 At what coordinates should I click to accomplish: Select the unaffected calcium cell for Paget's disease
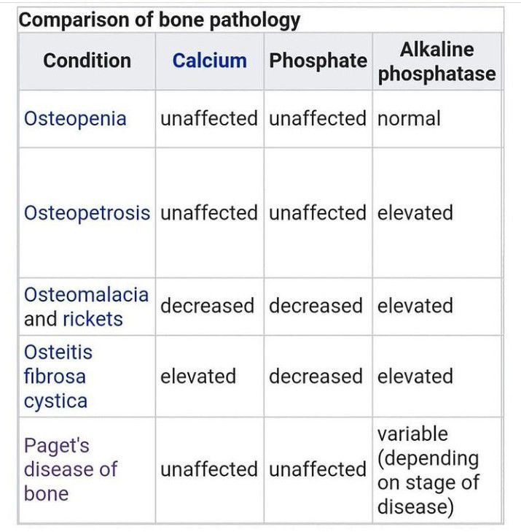[208, 470]
